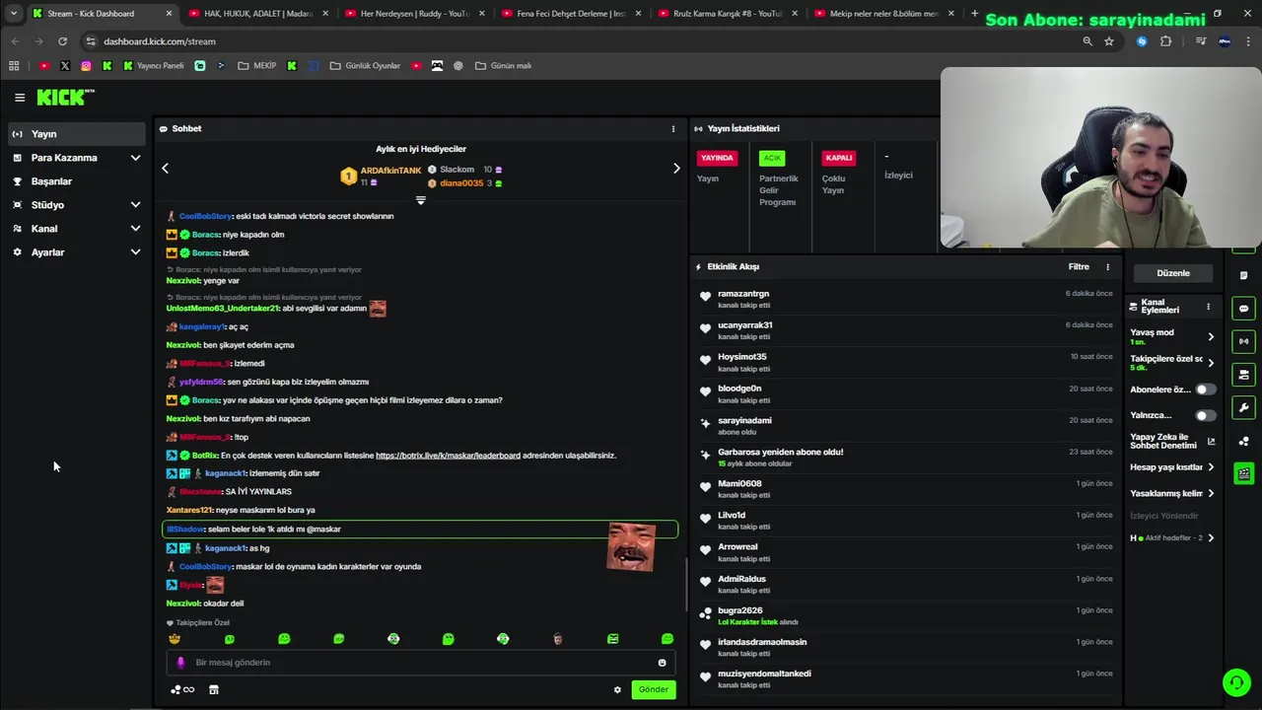Select the broadcast signal icon in the right toolbar
Screen dimensions: 1262x710
tap(1243, 341)
